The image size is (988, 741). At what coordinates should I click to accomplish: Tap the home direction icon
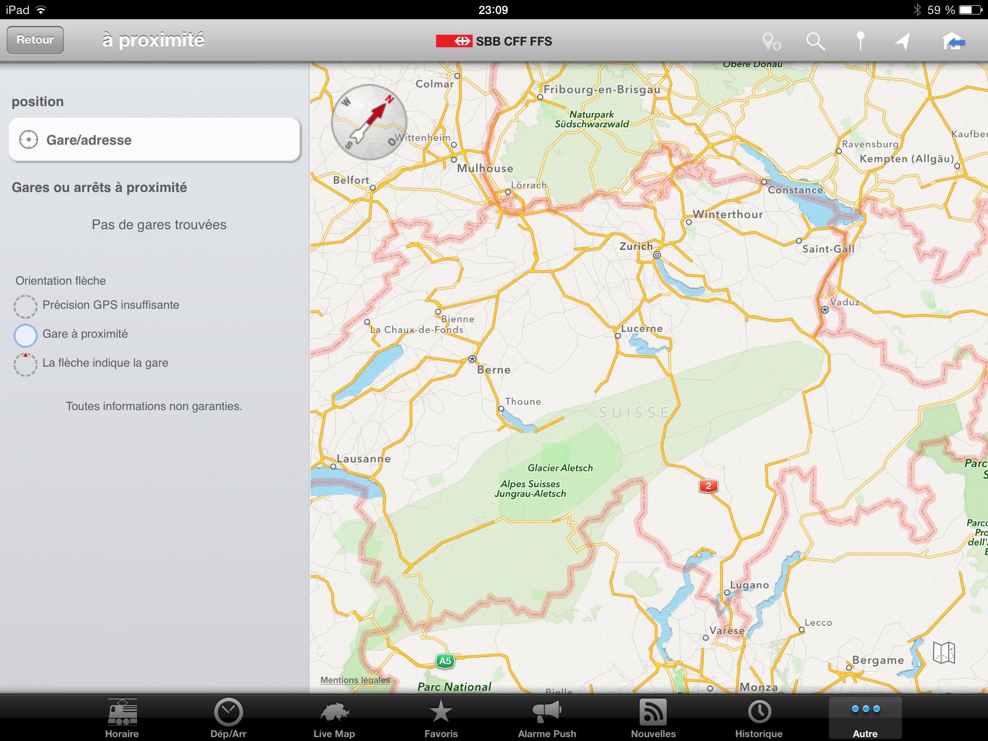pos(953,41)
